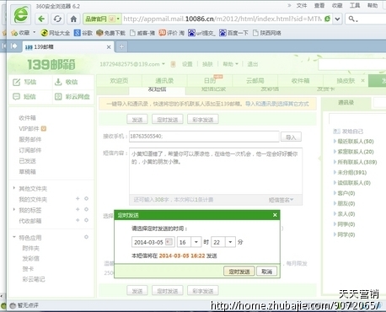Open the account email dropdown arrow
The height and width of the screenshot is (312, 386).
tap(164, 64)
